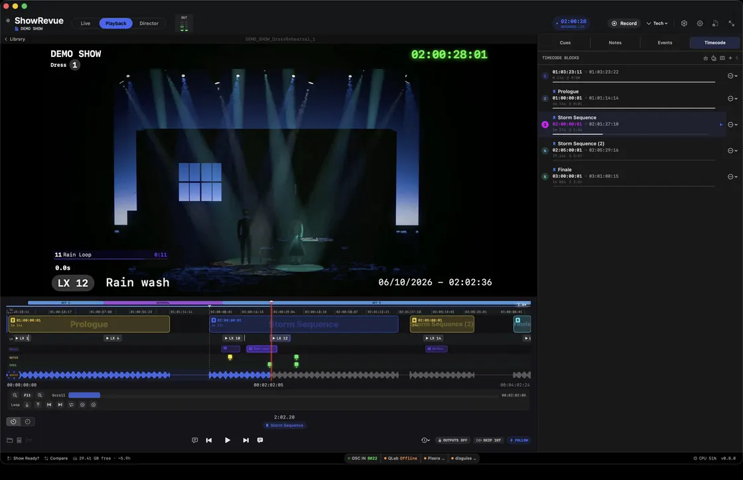Open the history clock dropdown near Outputs Off
743x480 pixels.
pos(425,440)
